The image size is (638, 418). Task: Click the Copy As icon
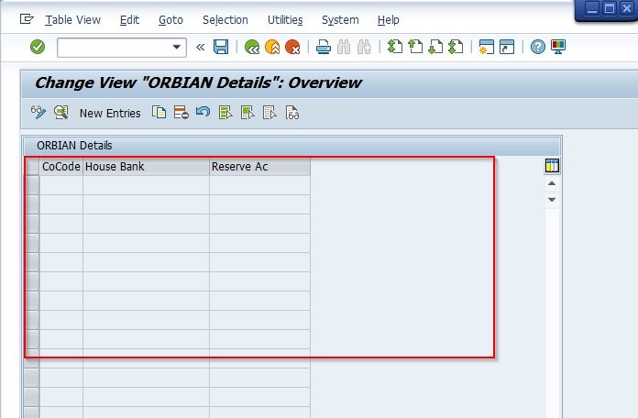coord(159,113)
